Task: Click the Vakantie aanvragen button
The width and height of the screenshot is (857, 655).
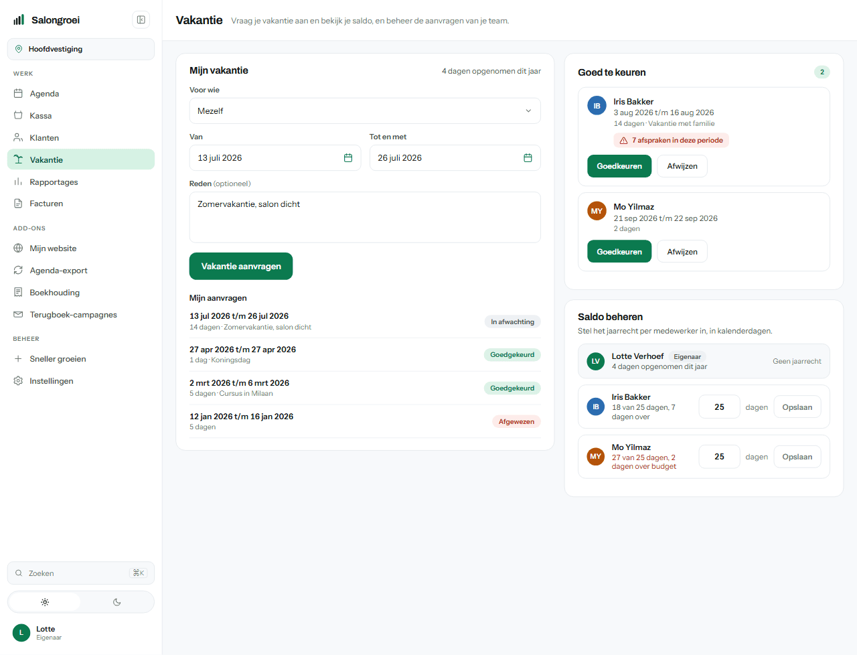Action: point(241,266)
